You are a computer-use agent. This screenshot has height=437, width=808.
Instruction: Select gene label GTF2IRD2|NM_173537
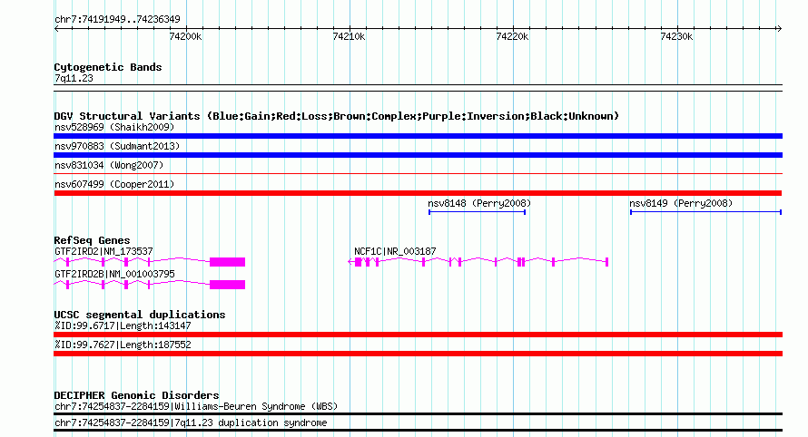tap(103, 252)
